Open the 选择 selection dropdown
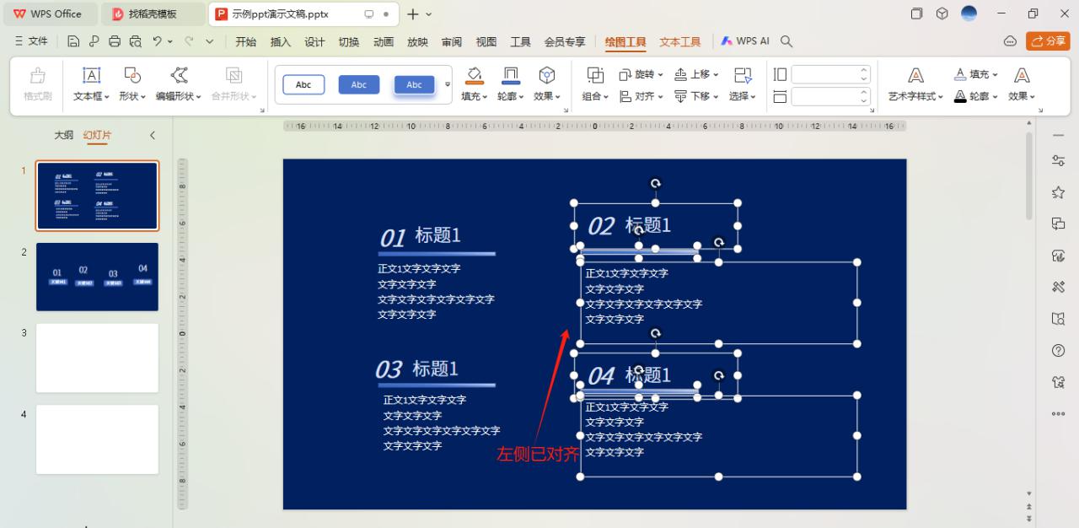The image size is (1079, 528). pyautogui.click(x=742, y=95)
